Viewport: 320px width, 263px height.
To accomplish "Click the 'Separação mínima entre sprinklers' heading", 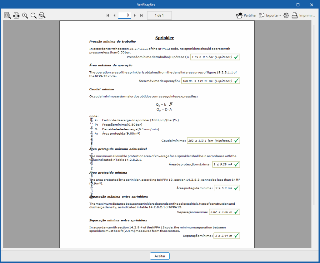I will pyautogui.click(x=118, y=220).
